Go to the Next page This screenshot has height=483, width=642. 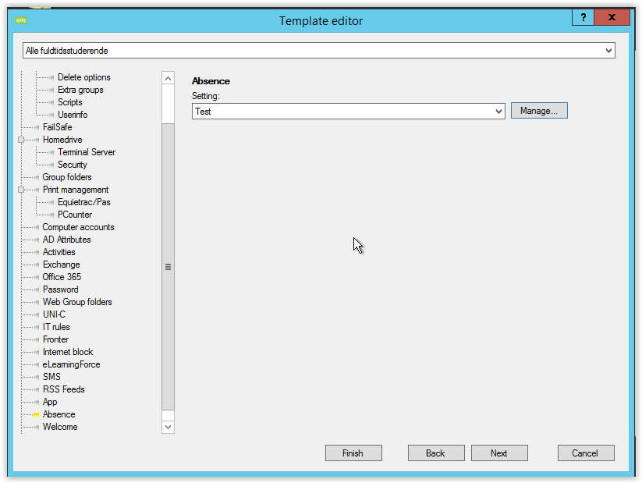pyautogui.click(x=499, y=453)
